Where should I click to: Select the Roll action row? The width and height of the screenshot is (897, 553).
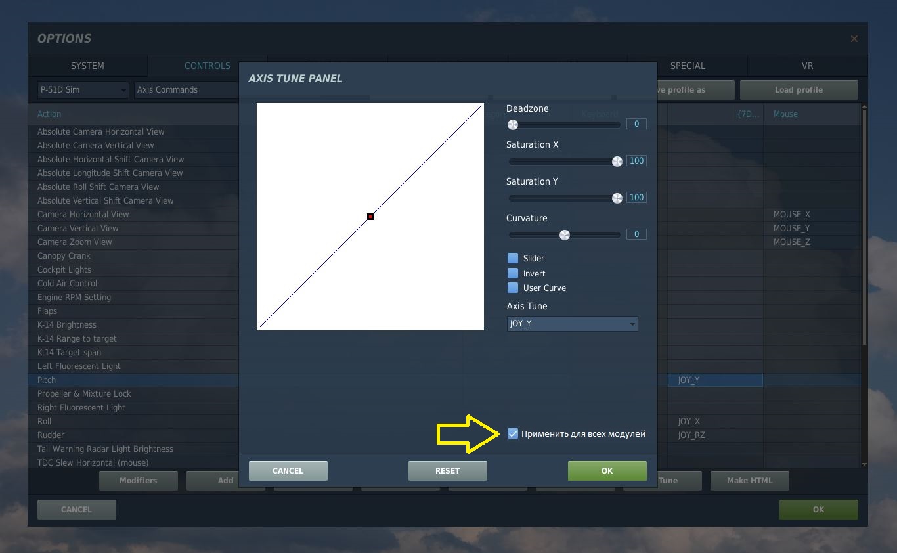[x=133, y=421]
